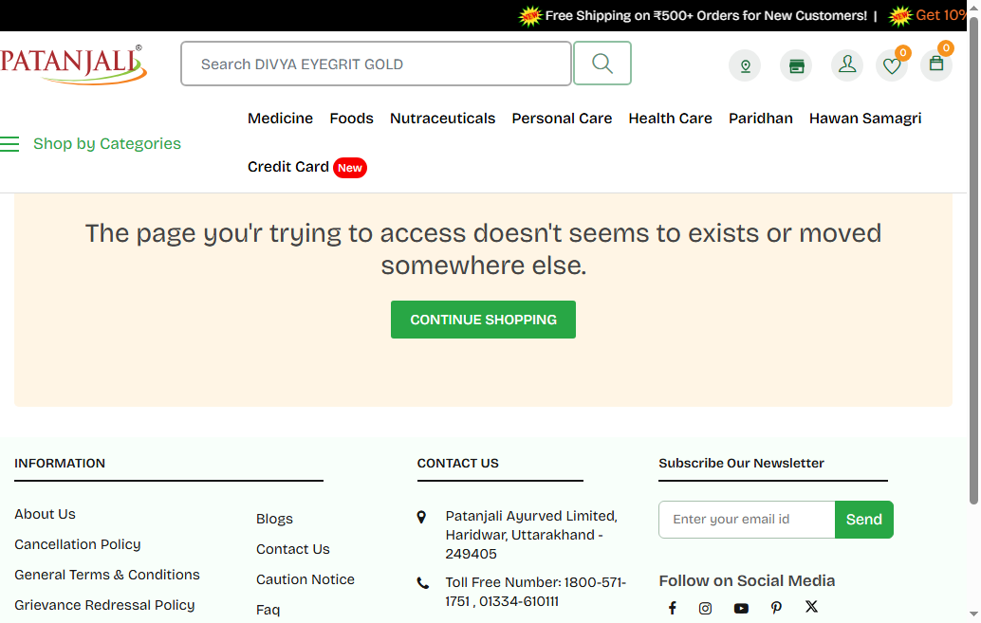Open the Grievance Redressal Policy link
Image resolution: width=981 pixels, height=623 pixels.
[104, 605]
